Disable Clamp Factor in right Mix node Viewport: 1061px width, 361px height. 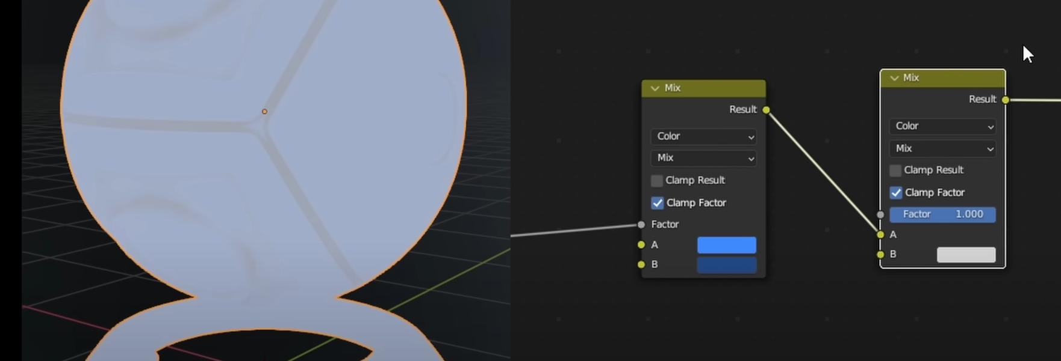(x=896, y=193)
